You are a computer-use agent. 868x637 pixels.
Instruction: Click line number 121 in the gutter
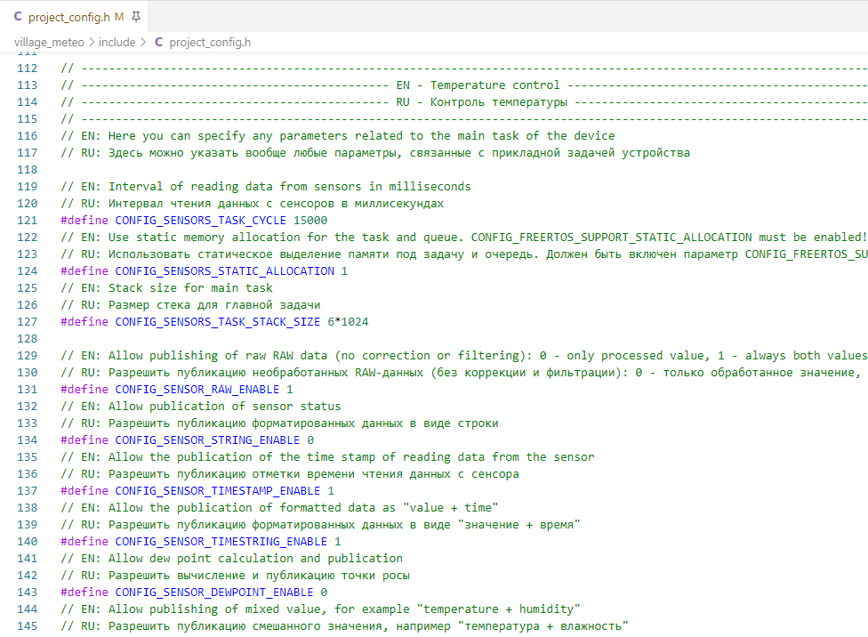[x=27, y=221]
